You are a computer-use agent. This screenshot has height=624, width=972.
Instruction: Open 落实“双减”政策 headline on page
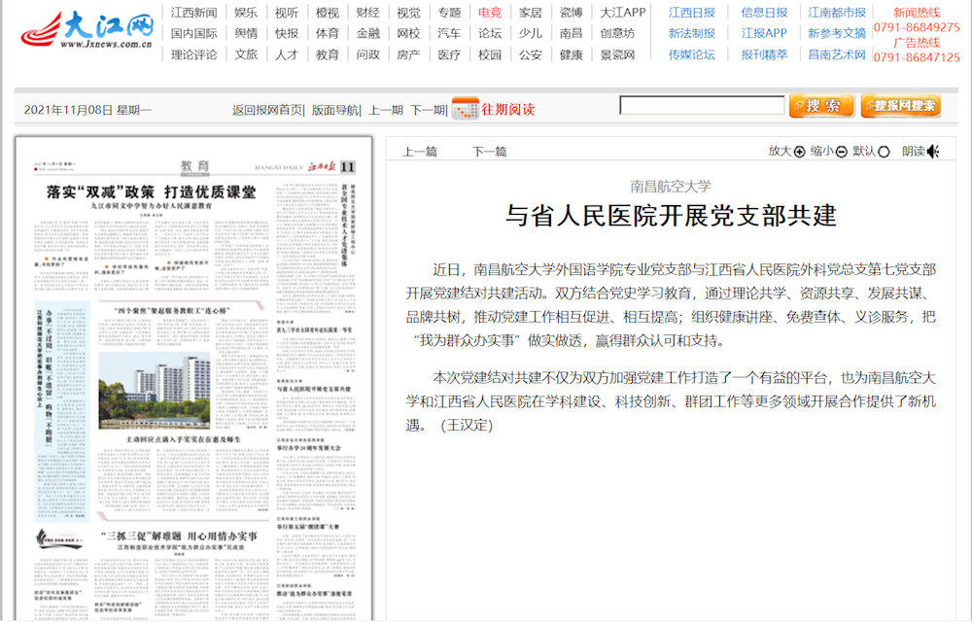152,191
